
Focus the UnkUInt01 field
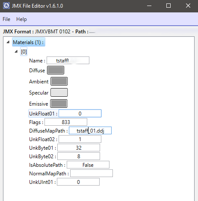(x=78, y=182)
